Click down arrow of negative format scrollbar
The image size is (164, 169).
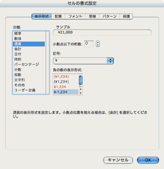click(81, 93)
